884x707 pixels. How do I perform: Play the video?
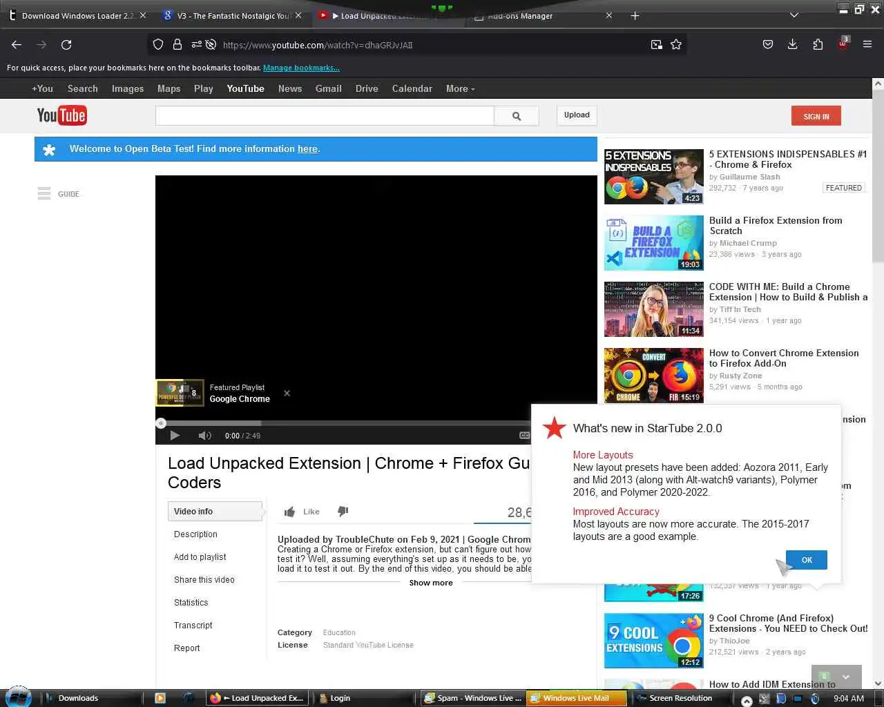tap(175, 436)
